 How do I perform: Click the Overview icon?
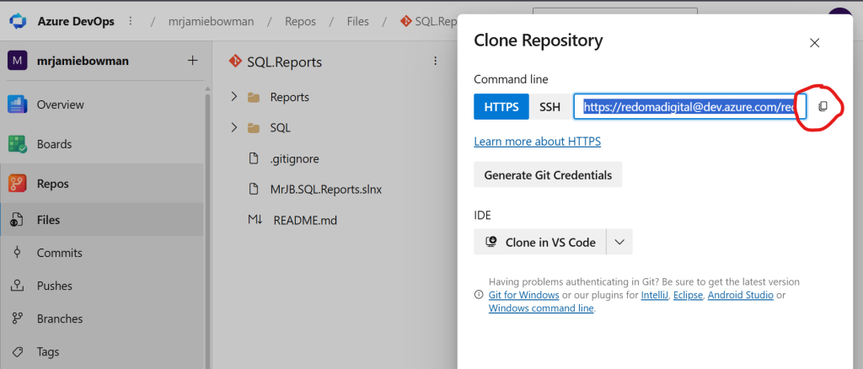[18, 104]
